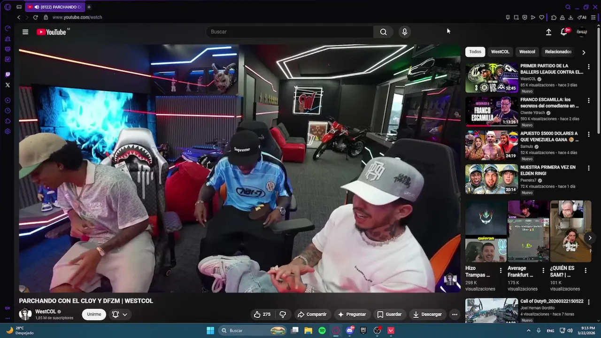
Task: Mute the tab via speaker icon
Action: coord(37,7)
